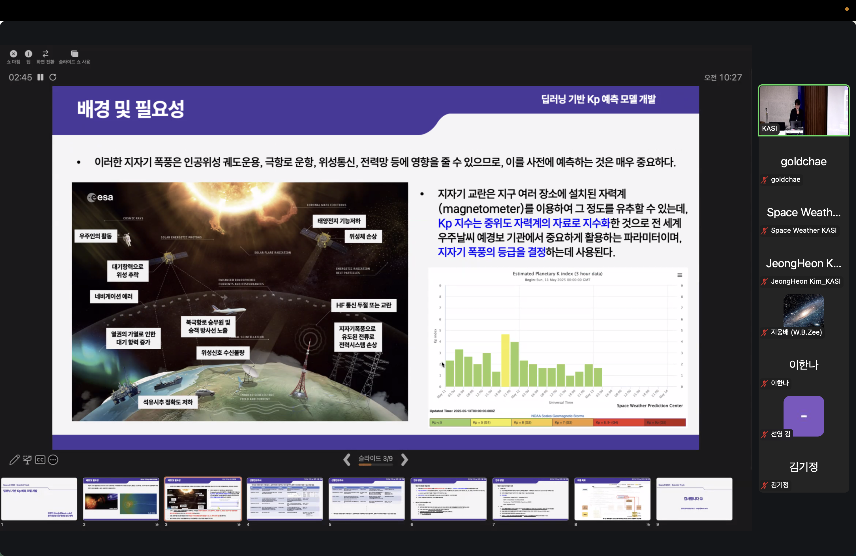This screenshot has width=856, height=556.
Task: Click goldchae's muted microphone icon
Action: (764, 180)
